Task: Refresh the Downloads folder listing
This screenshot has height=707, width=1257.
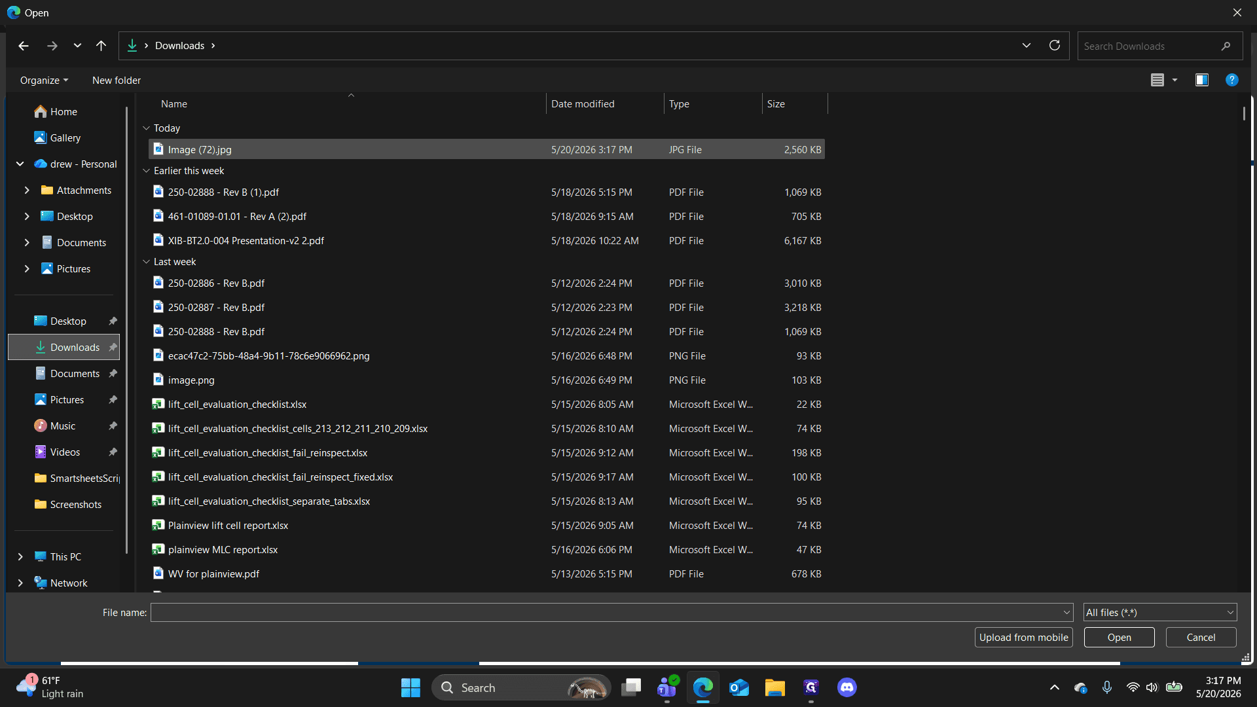Action: tap(1055, 46)
